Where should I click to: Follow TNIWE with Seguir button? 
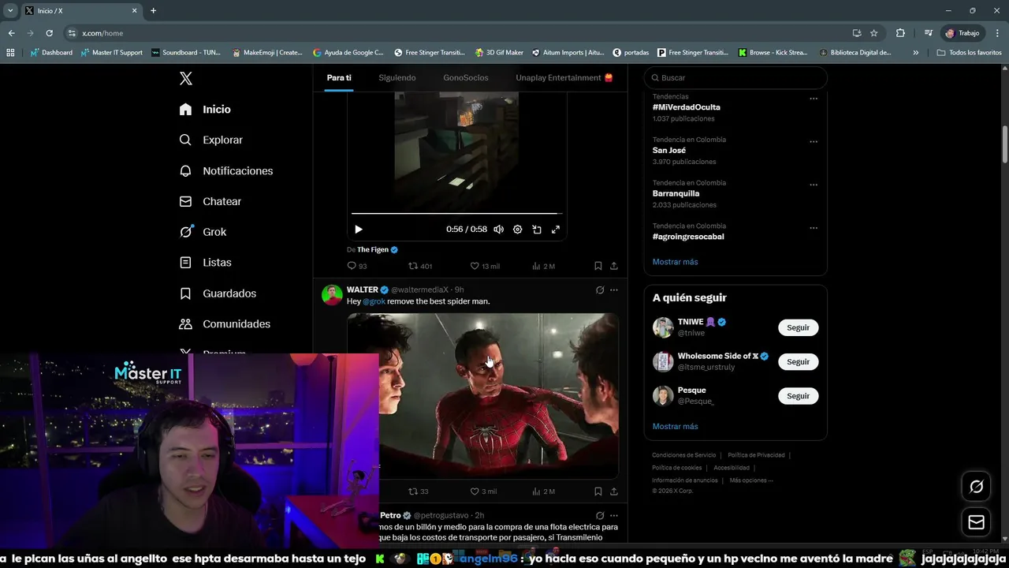[798, 327]
